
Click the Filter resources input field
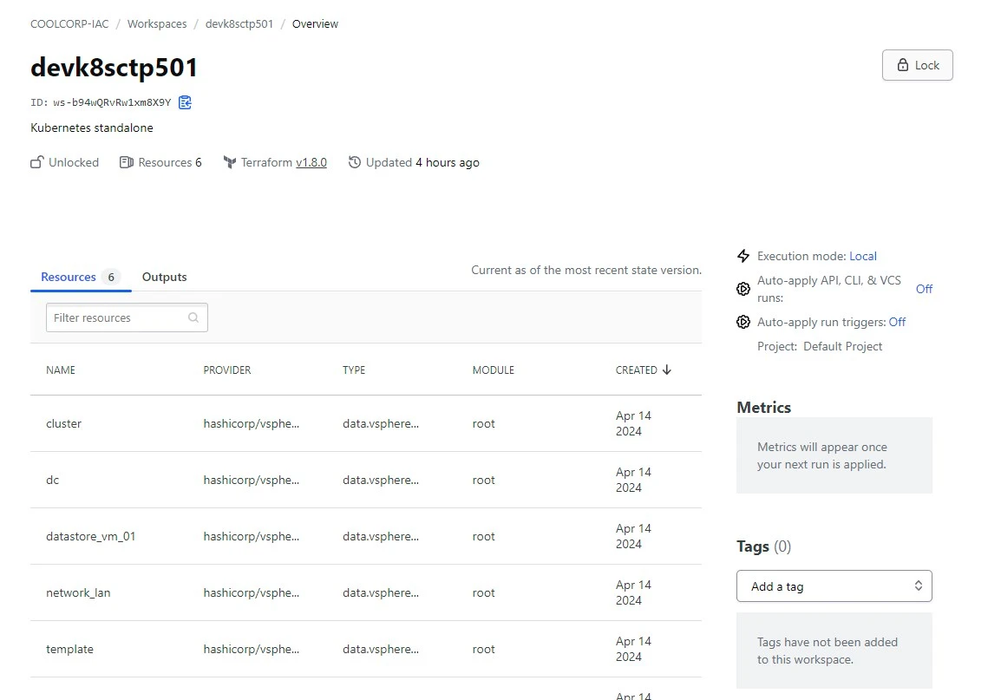(127, 317)
